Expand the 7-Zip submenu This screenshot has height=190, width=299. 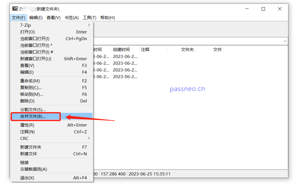pyautogui.click(x=52, y=25)
